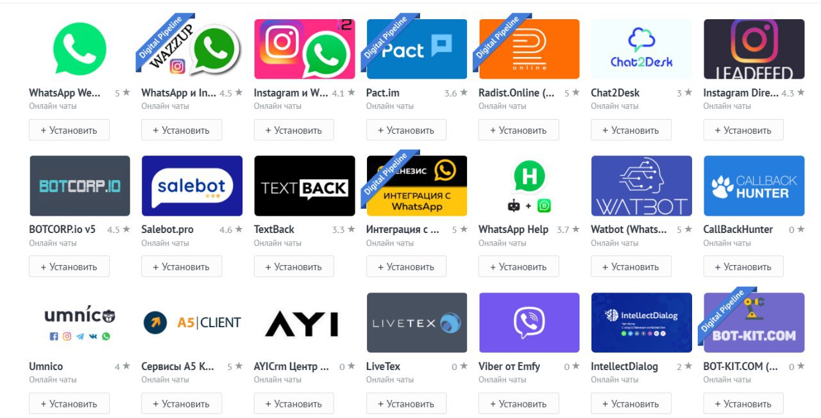Open the Chat2Desk logo tile

point(641,49)
